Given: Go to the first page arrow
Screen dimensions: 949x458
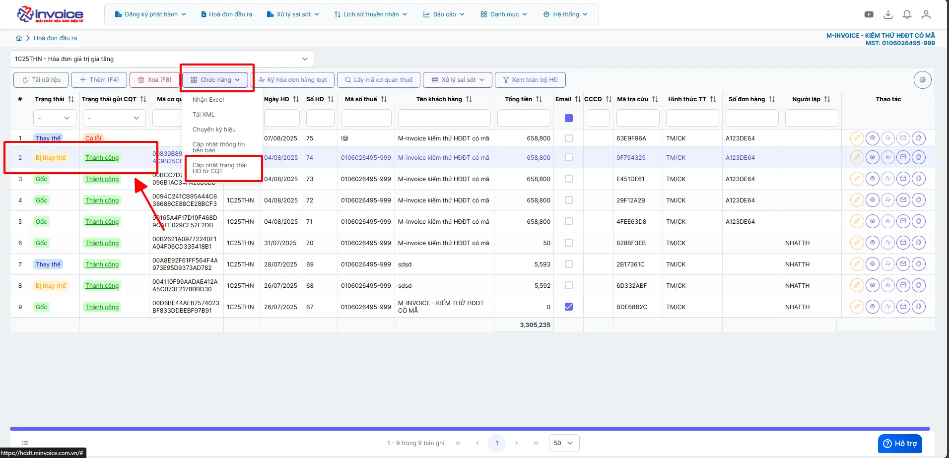Looking at the screenshot, I should click(x=458, y=443).
